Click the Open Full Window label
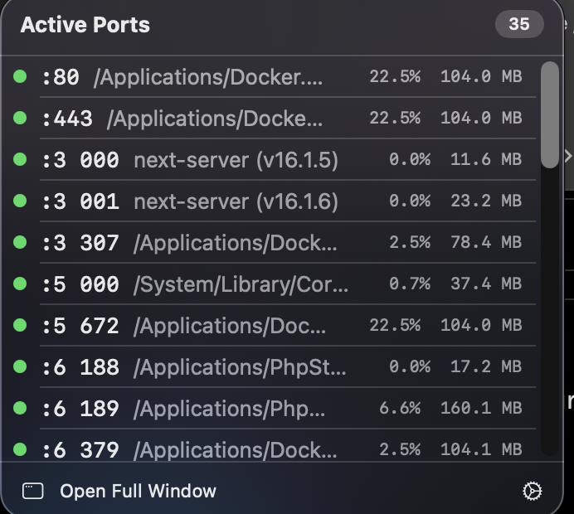The image size is (574, 514). point(138,491)
